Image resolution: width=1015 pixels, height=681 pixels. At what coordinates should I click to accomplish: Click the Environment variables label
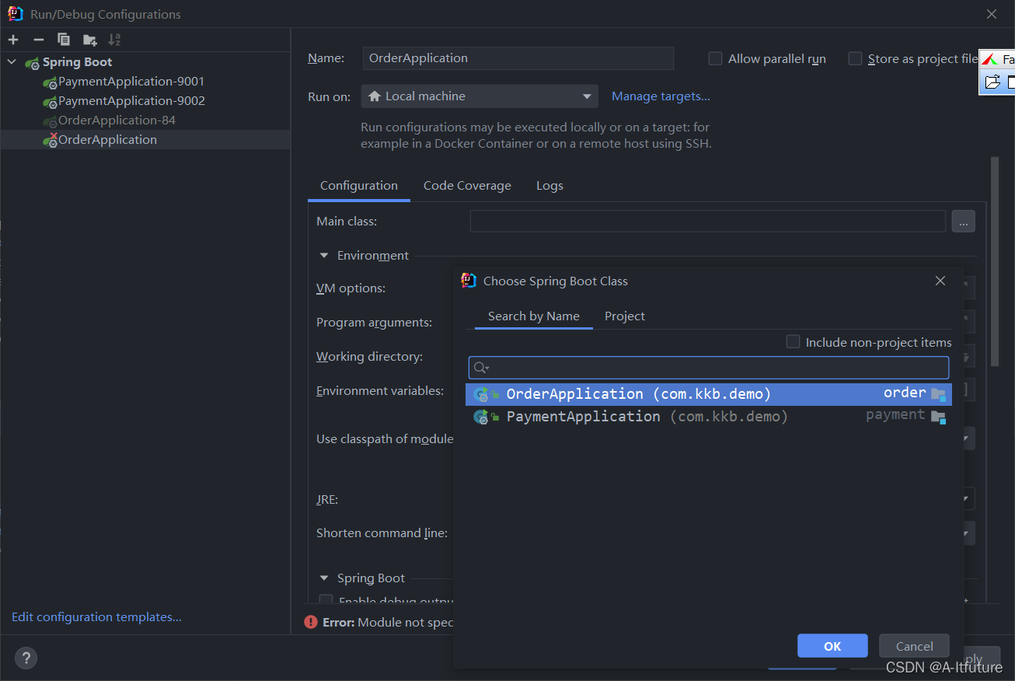(x=380, y=391)
